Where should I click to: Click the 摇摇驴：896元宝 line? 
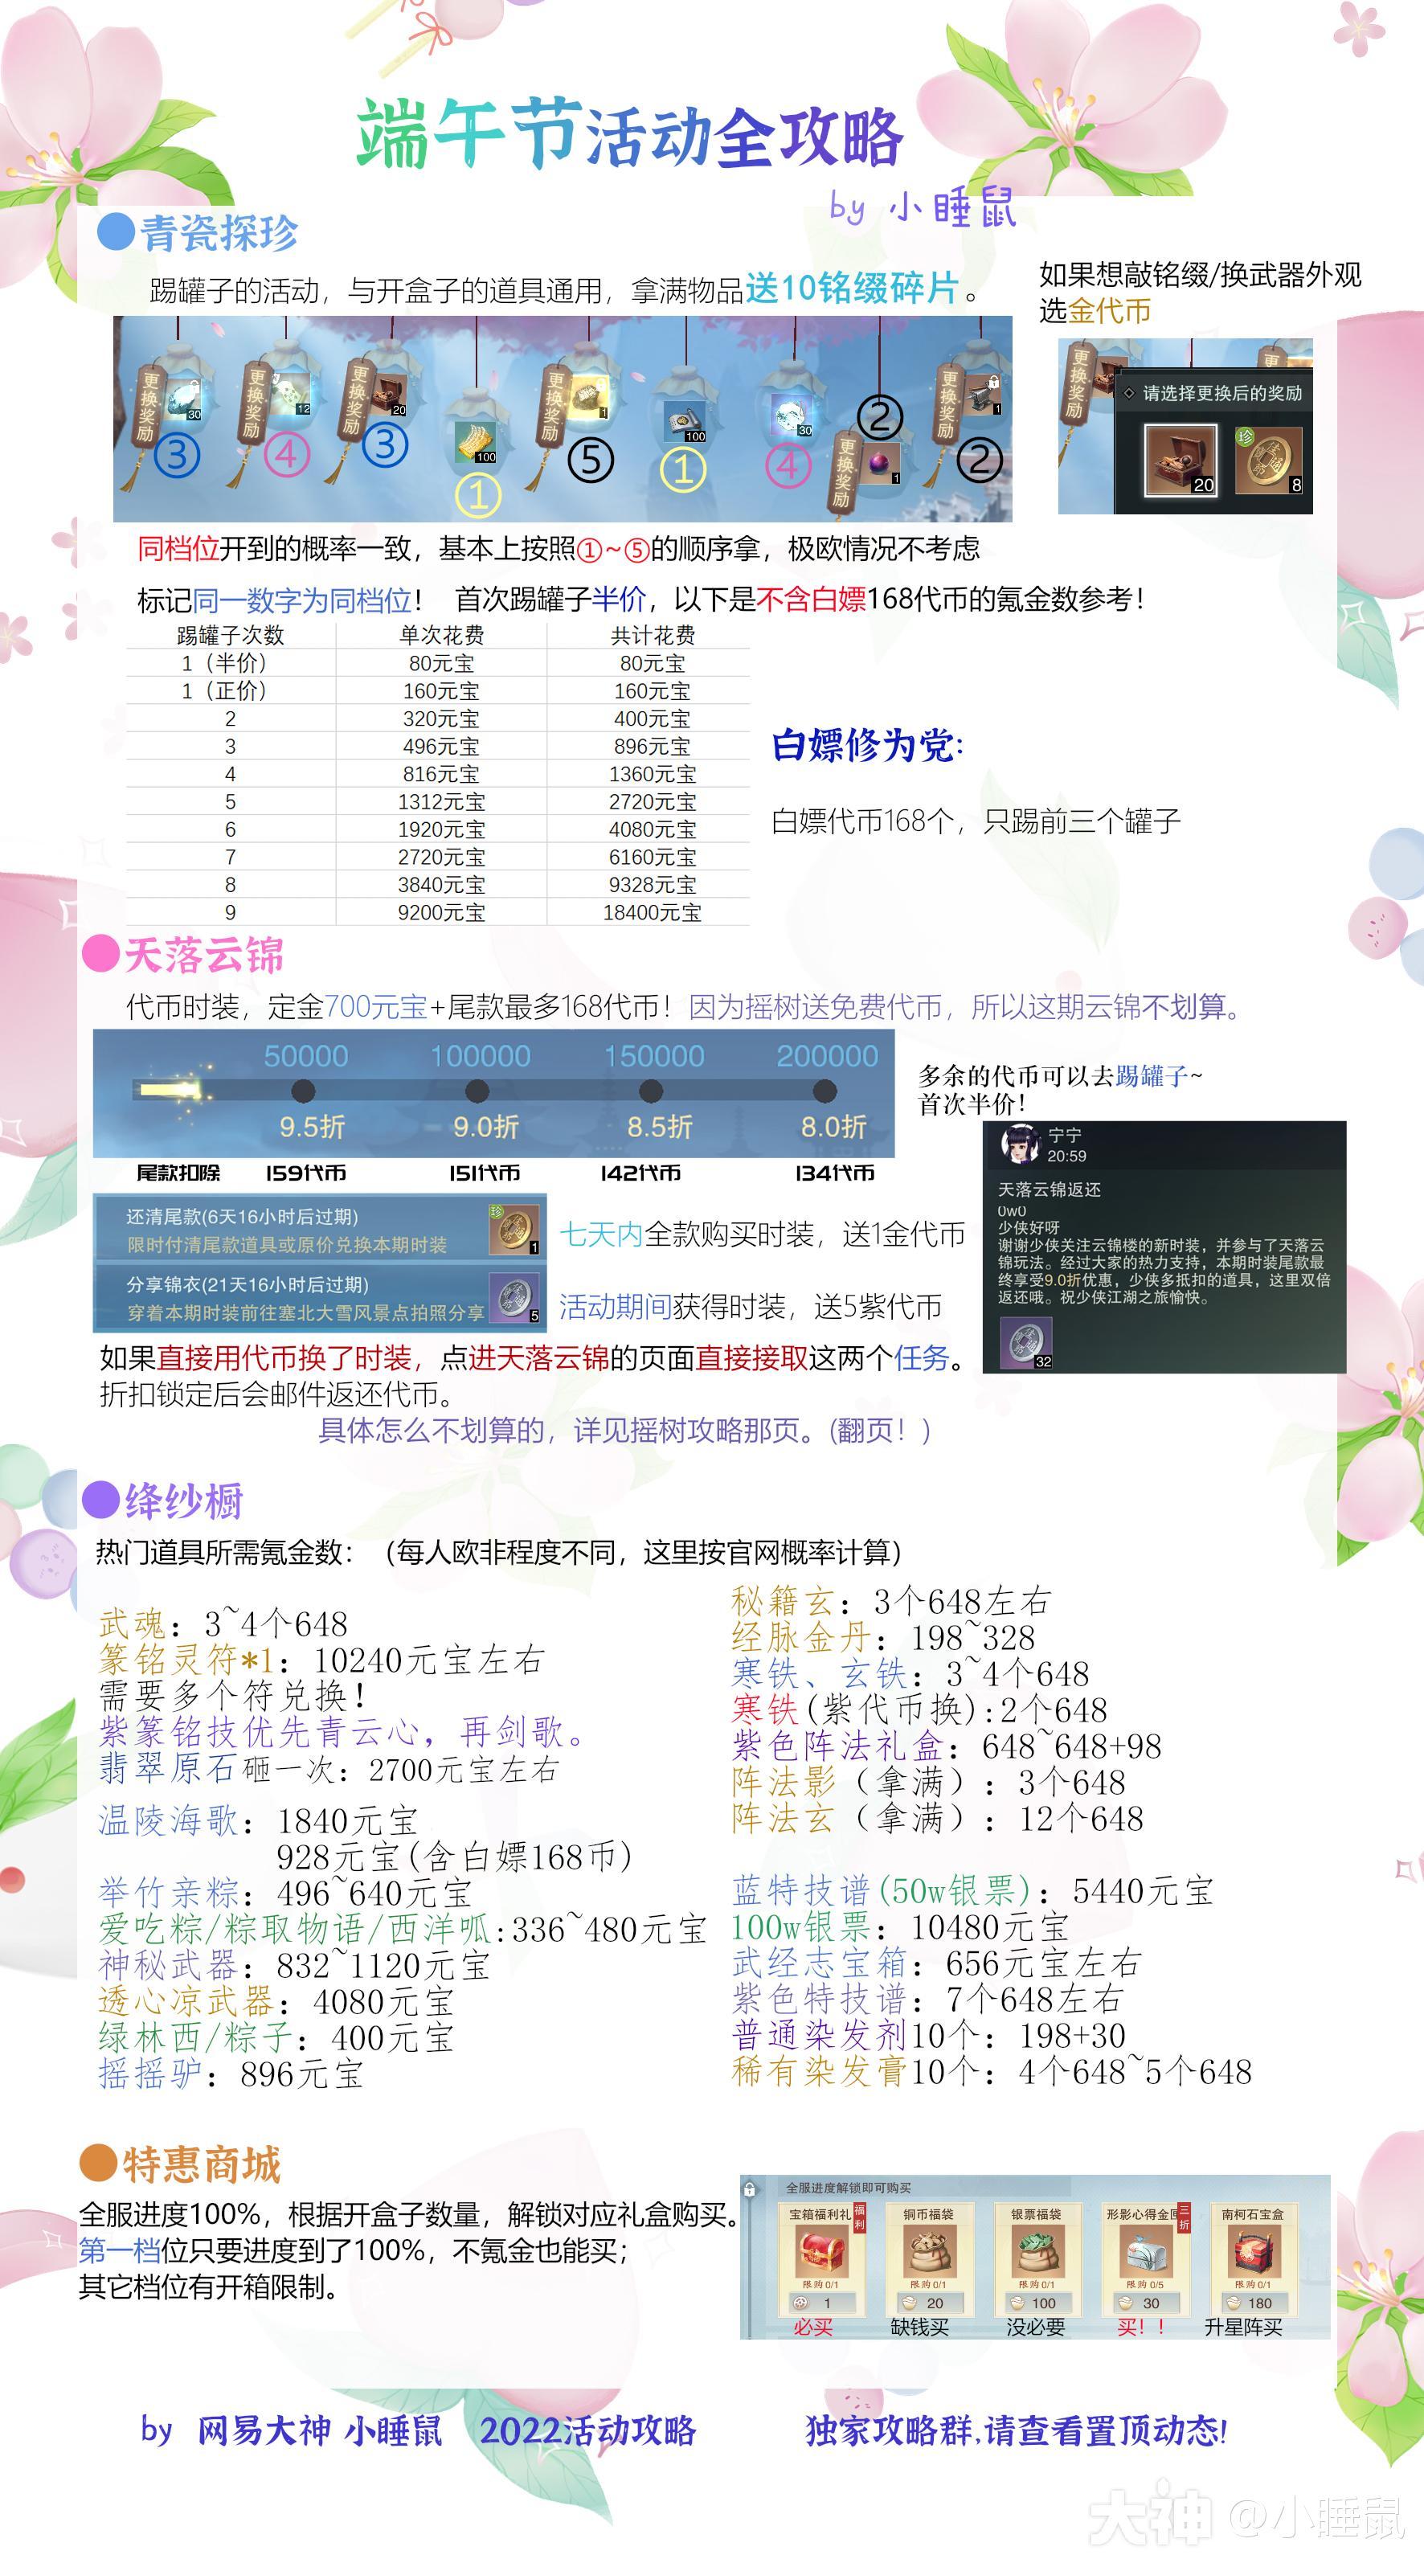231,2074
